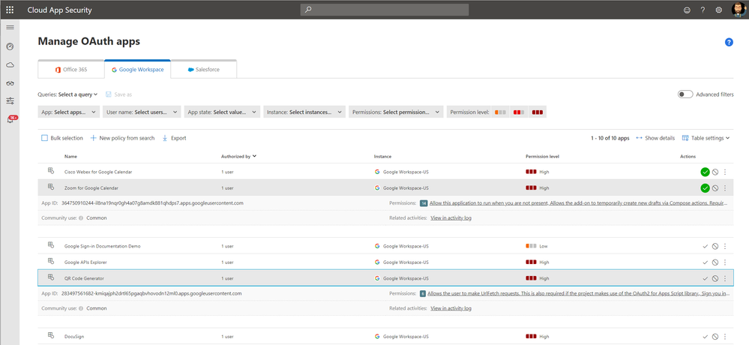Open the app launcher grid icon
The width and height of the screenshot is (749, 345).
[x=10, y=10]
